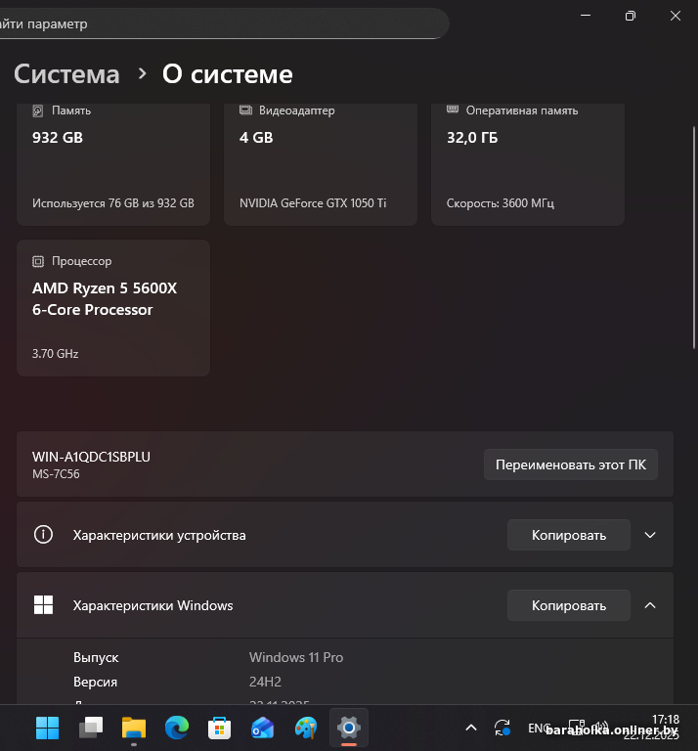698x751 pixels.
Task: Open the 932 GB storage card
Action: point(113,161)
